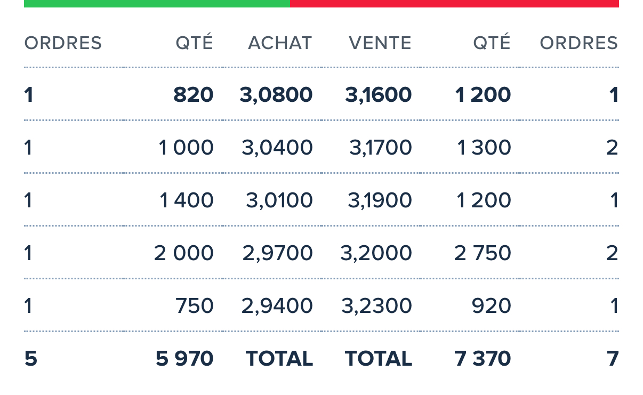Image resolution: width=643 pixels, height=395 pixels.
Task: Select the ACHAT column header
Action: click(280, 43)
